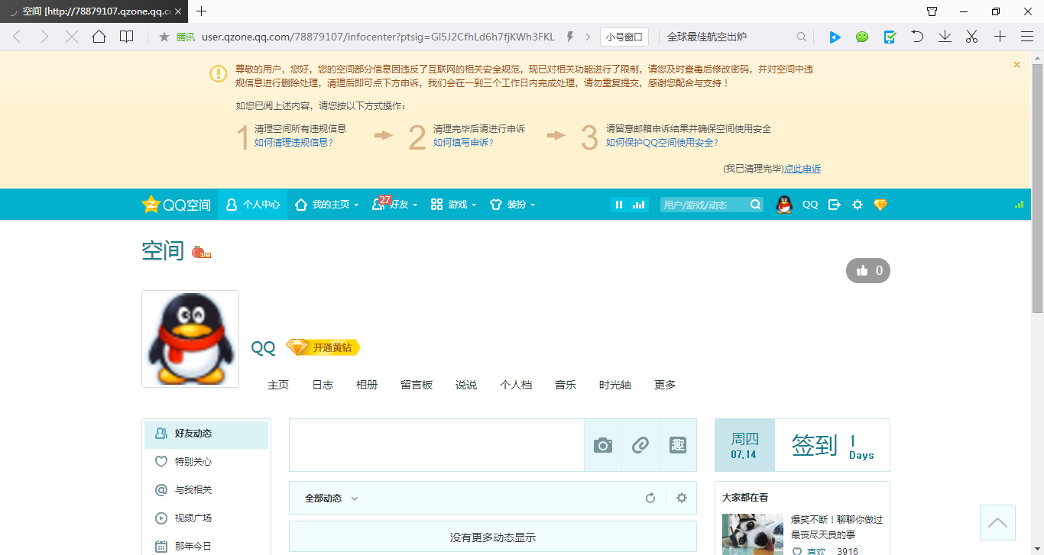Open the blue video play extension
Image resolution: width=1044 pixels, height=555 pixels.
click(x=835, y=37)
